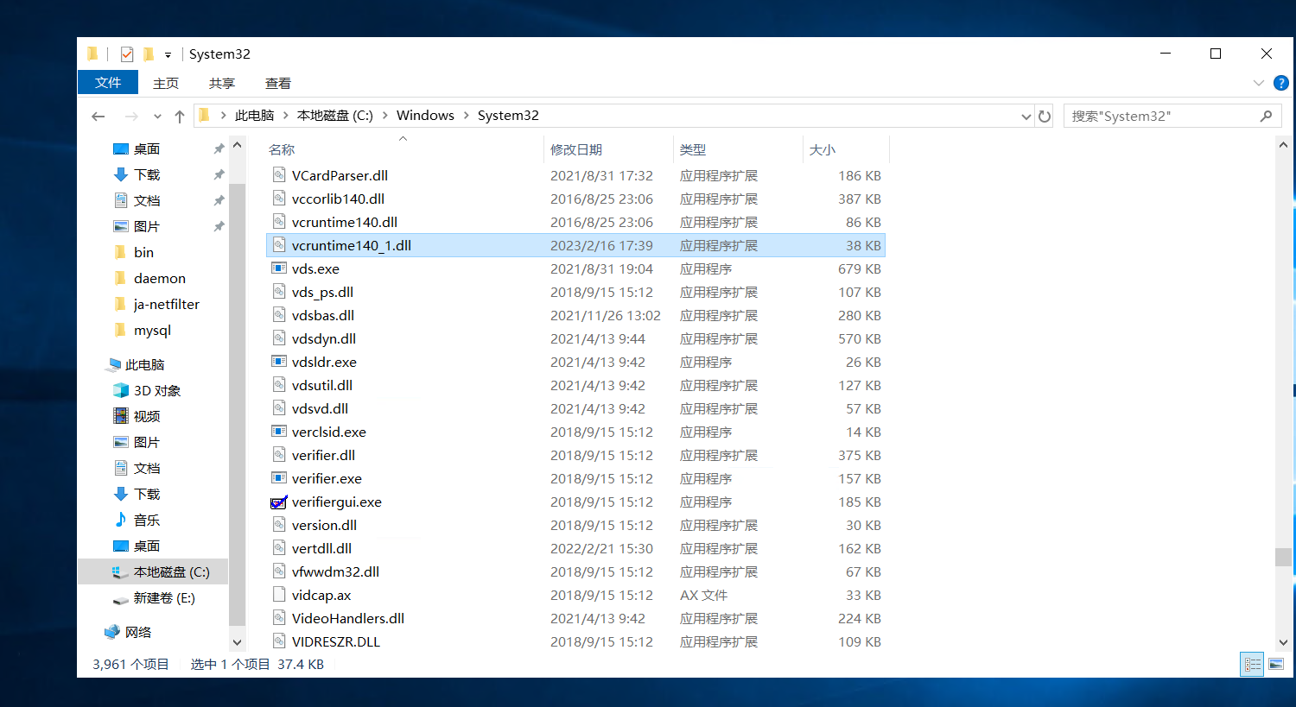Go up one folder level
Image resolution: width=1296 pixels, height=707 pixels.
[x=180, y=116]
